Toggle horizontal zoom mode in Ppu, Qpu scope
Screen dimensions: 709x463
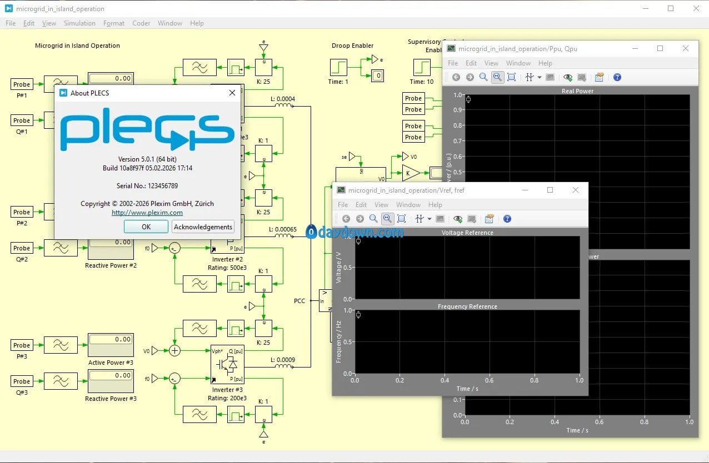click(x=497, y=78)
